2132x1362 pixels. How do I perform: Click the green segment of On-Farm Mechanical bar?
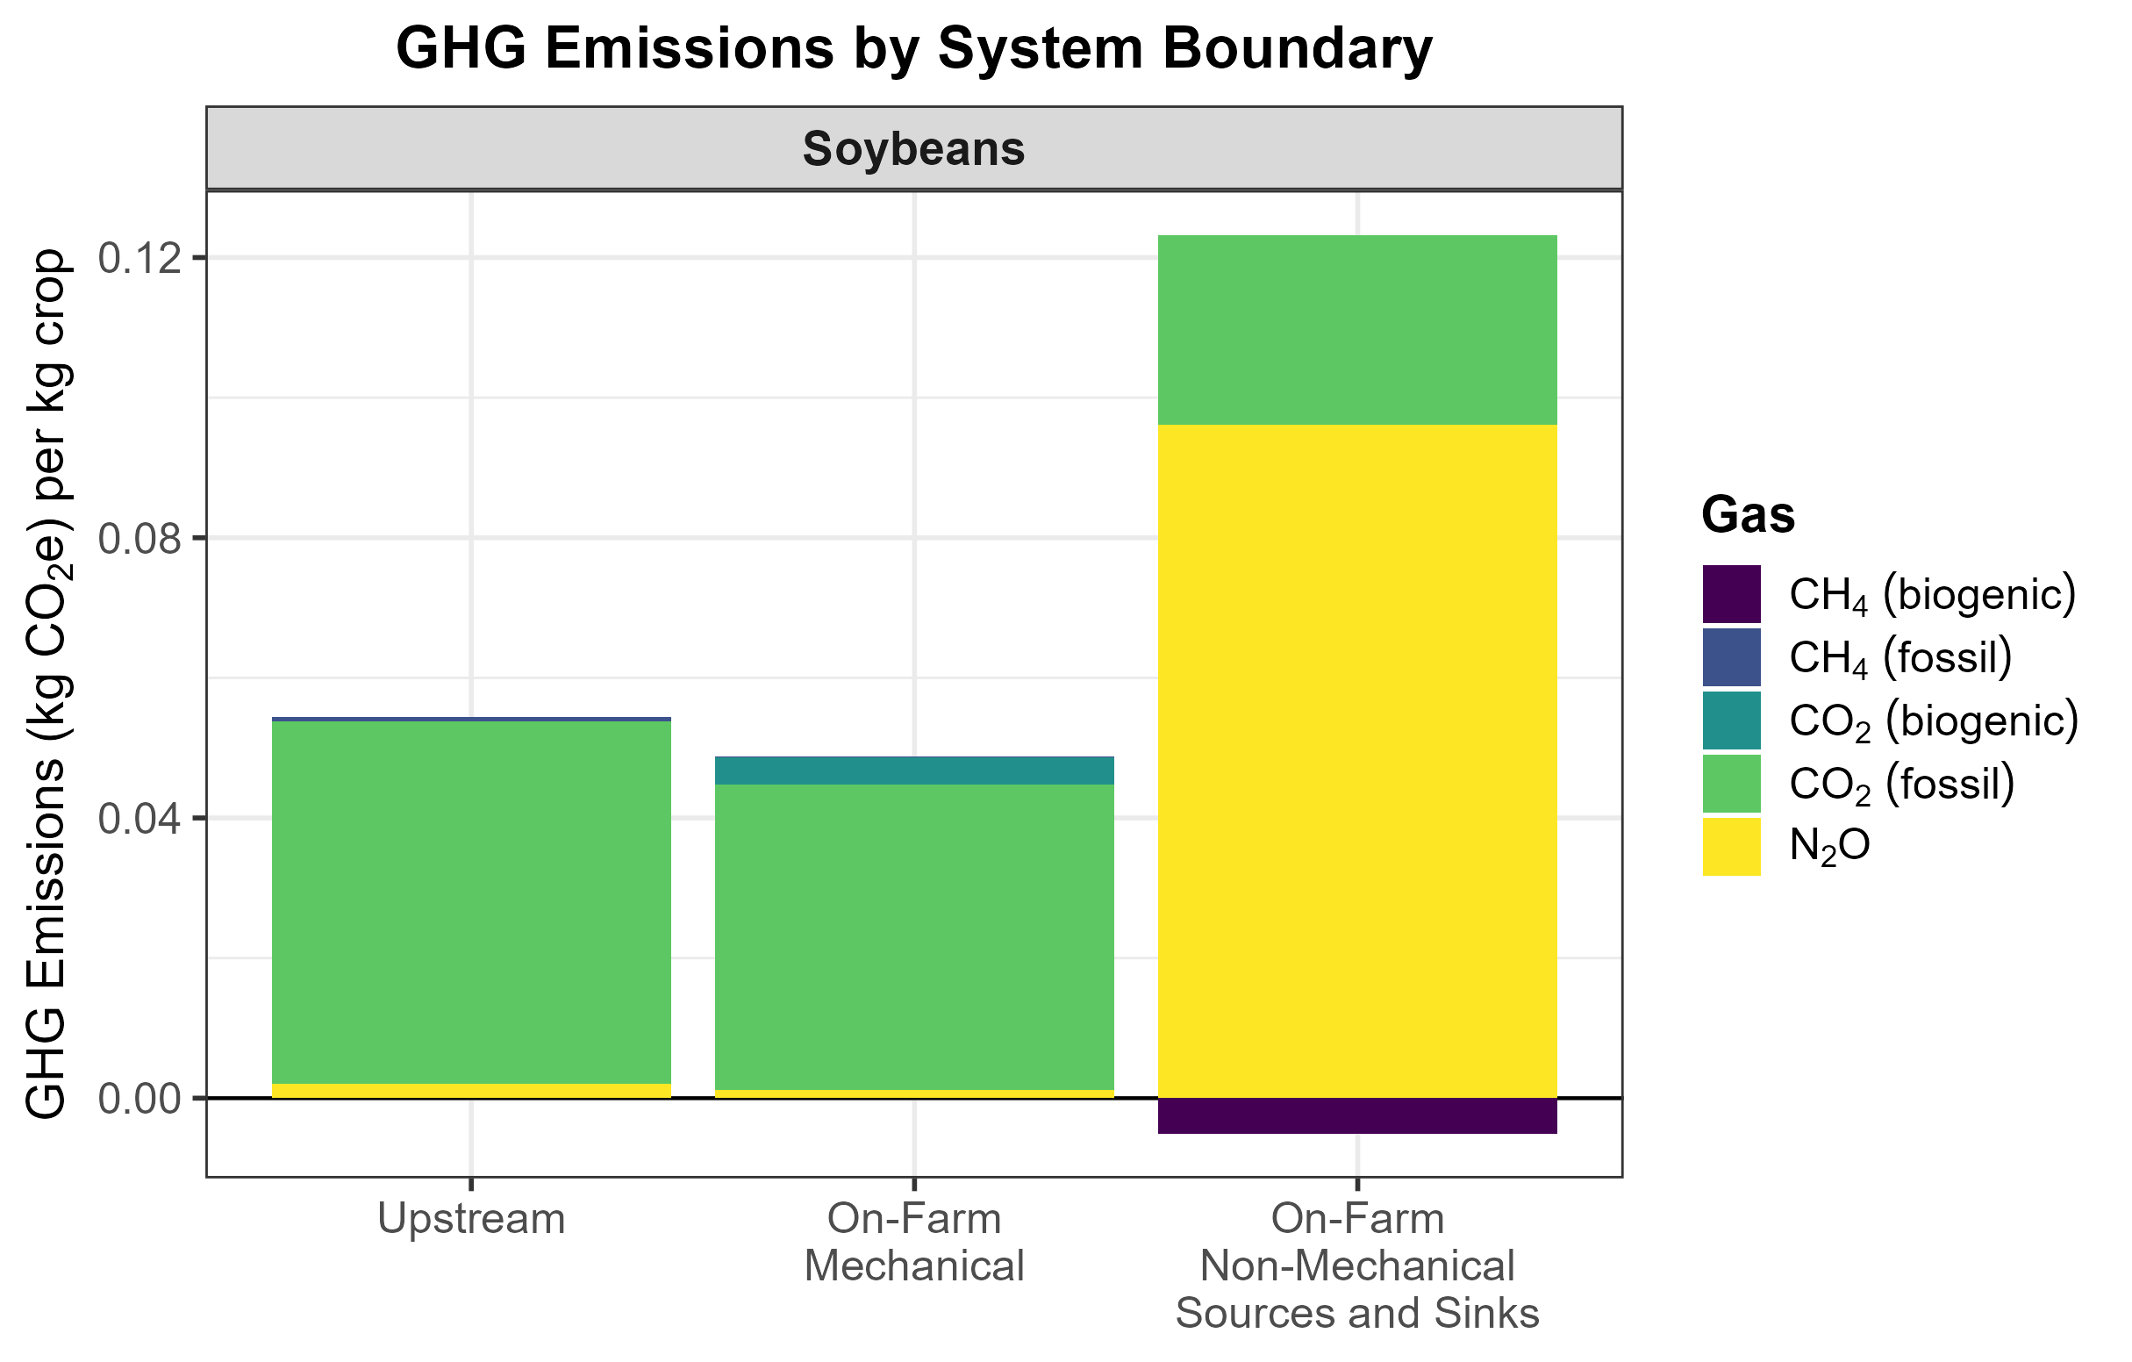913,936
